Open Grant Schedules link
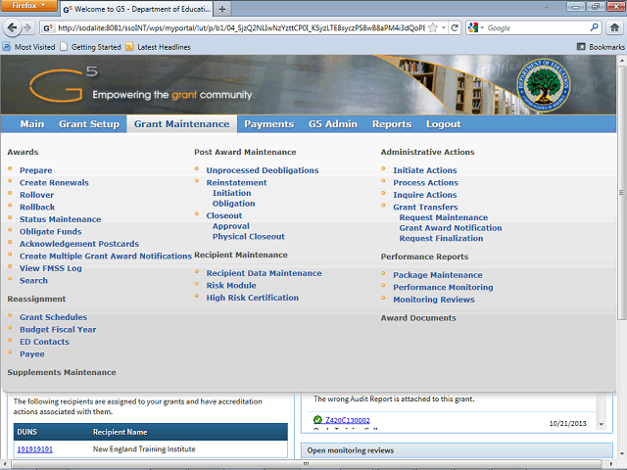The height and width of the screenshot is (470, 627). [x=54, y=317]
